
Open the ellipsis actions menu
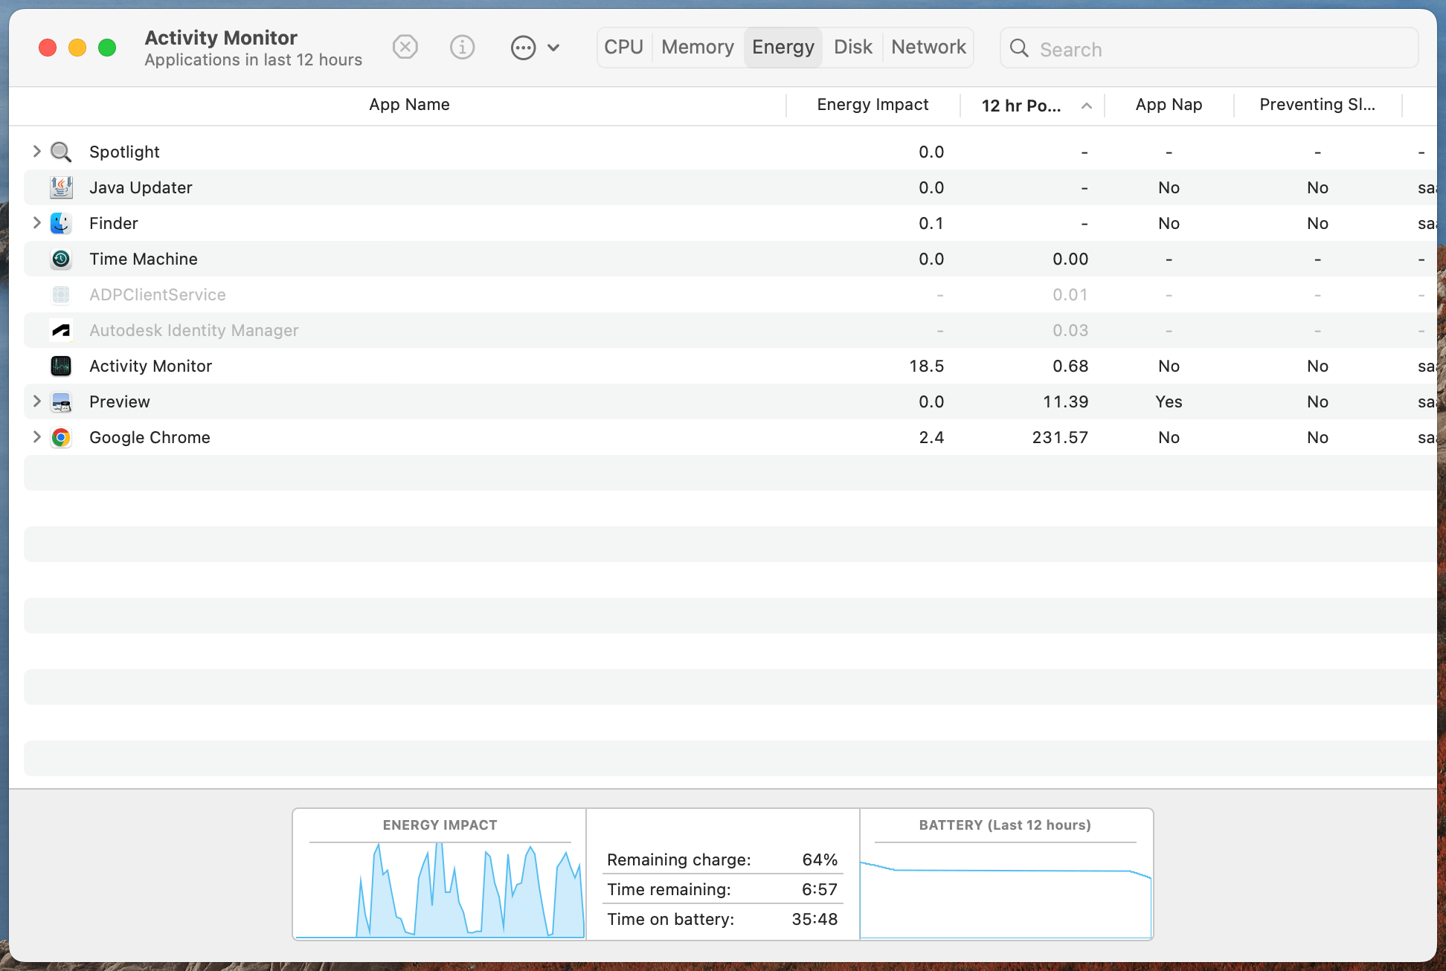coord(535,48)
